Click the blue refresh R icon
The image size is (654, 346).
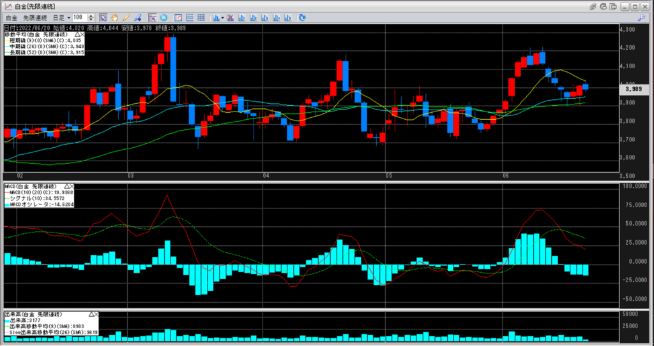point(302,18)
